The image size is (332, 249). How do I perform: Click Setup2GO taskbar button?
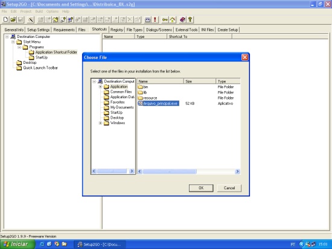coord(100,244)
